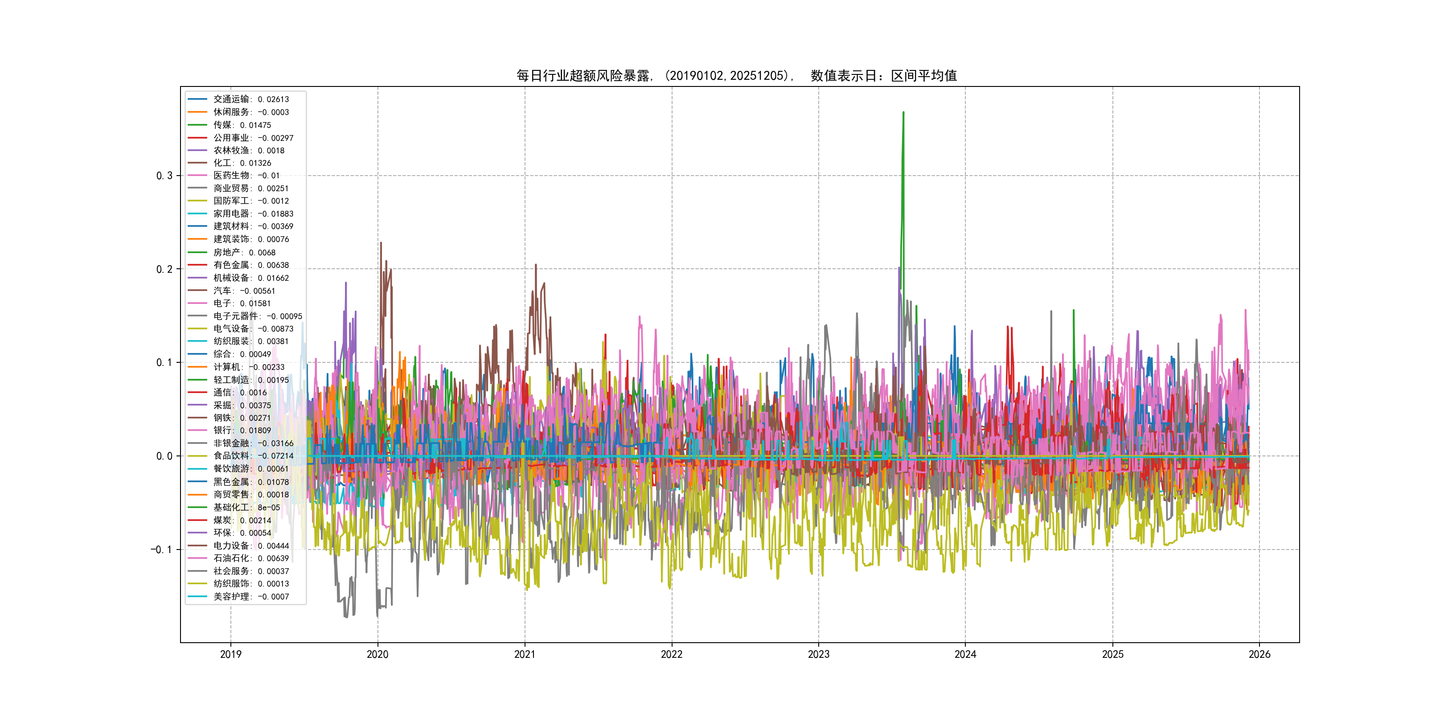
Task: Click the -0.1 y-axis tick label
Action: point(161,550)
